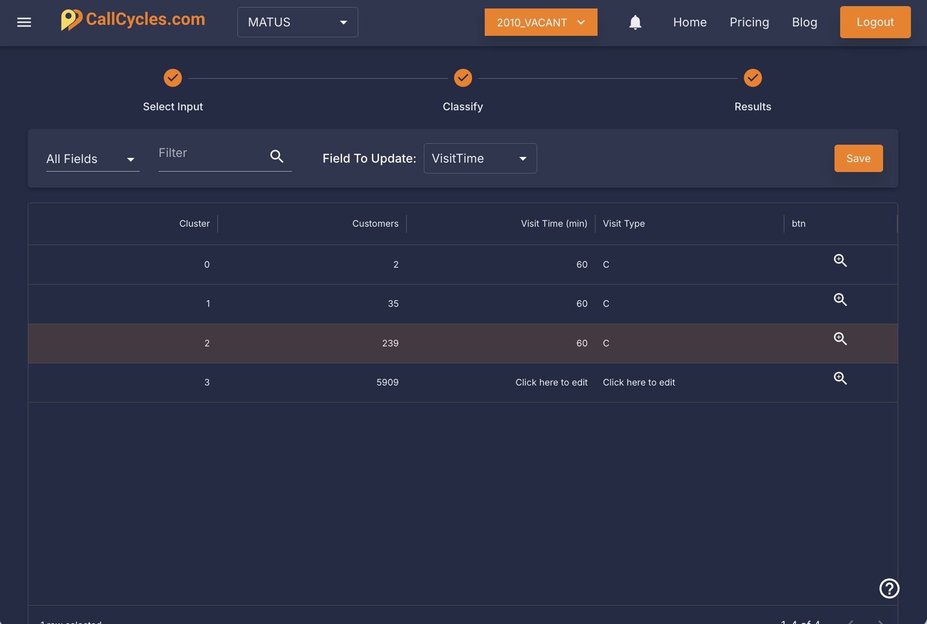Click the Logout button
927x624 pixels.
tap(876, 22)
